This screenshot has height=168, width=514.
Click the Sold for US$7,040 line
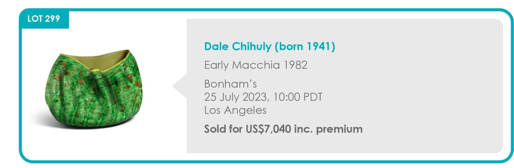pos(283,129)
